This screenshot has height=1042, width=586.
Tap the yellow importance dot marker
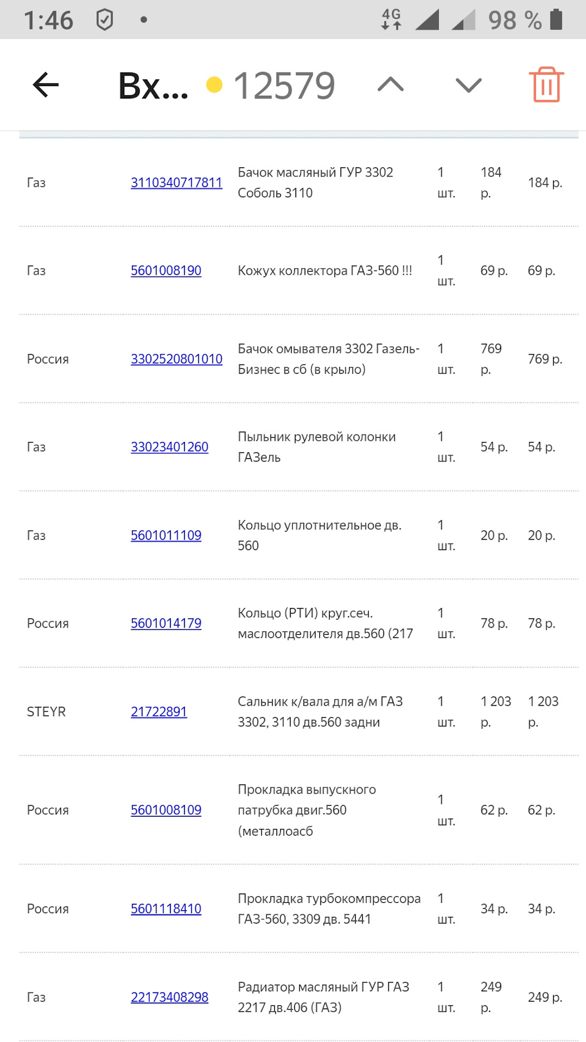pos(214,85)
